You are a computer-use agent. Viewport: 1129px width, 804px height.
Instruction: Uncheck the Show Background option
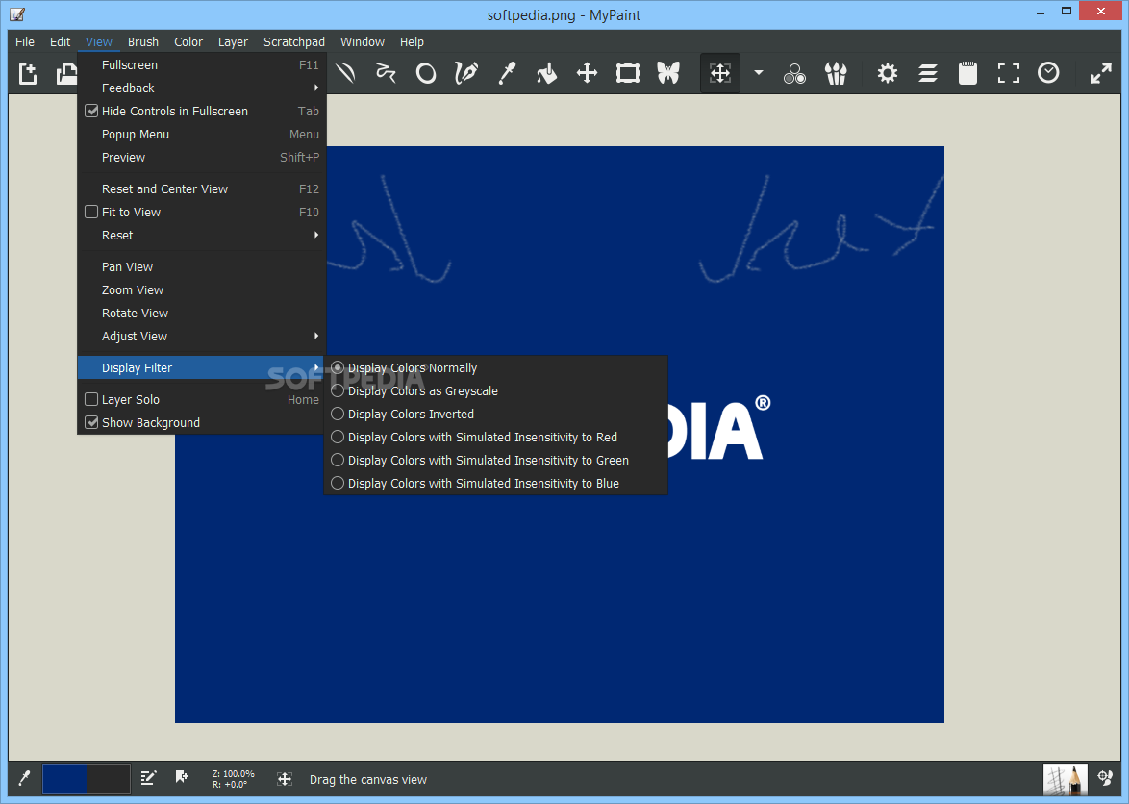point(91,422)
